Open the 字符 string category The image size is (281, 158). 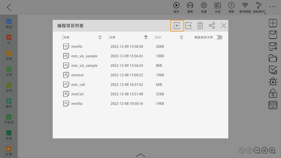click(9, 87)
